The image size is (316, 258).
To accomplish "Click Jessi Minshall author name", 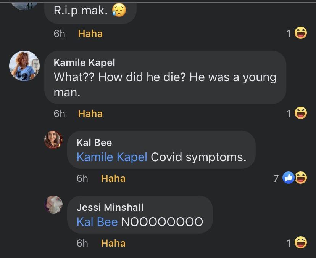I will coord(110,207).
